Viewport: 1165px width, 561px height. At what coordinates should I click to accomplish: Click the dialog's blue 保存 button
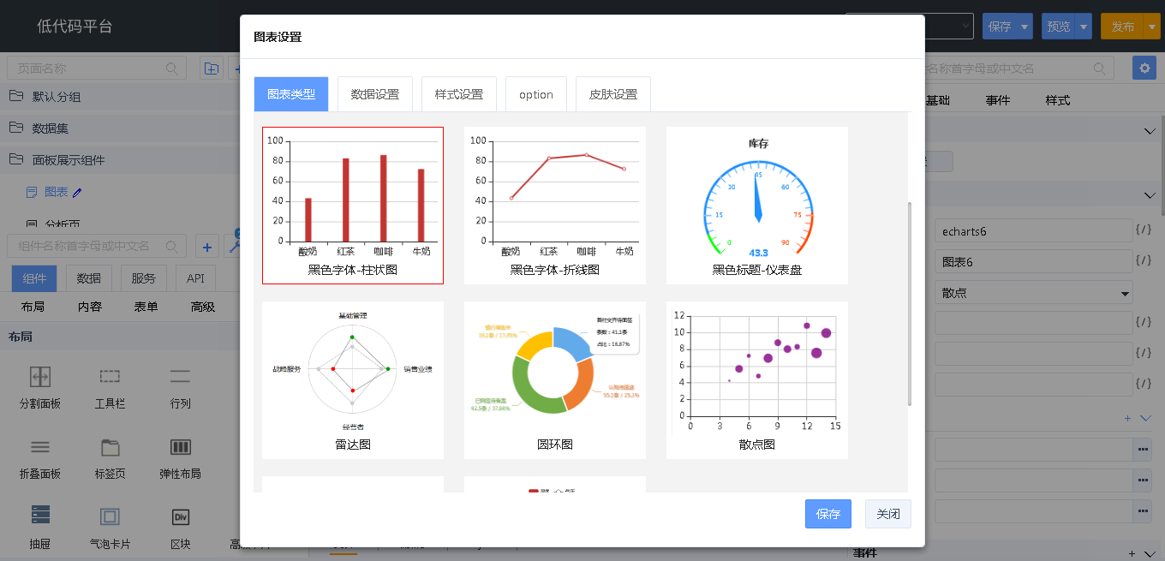click(x=828, y=514)
